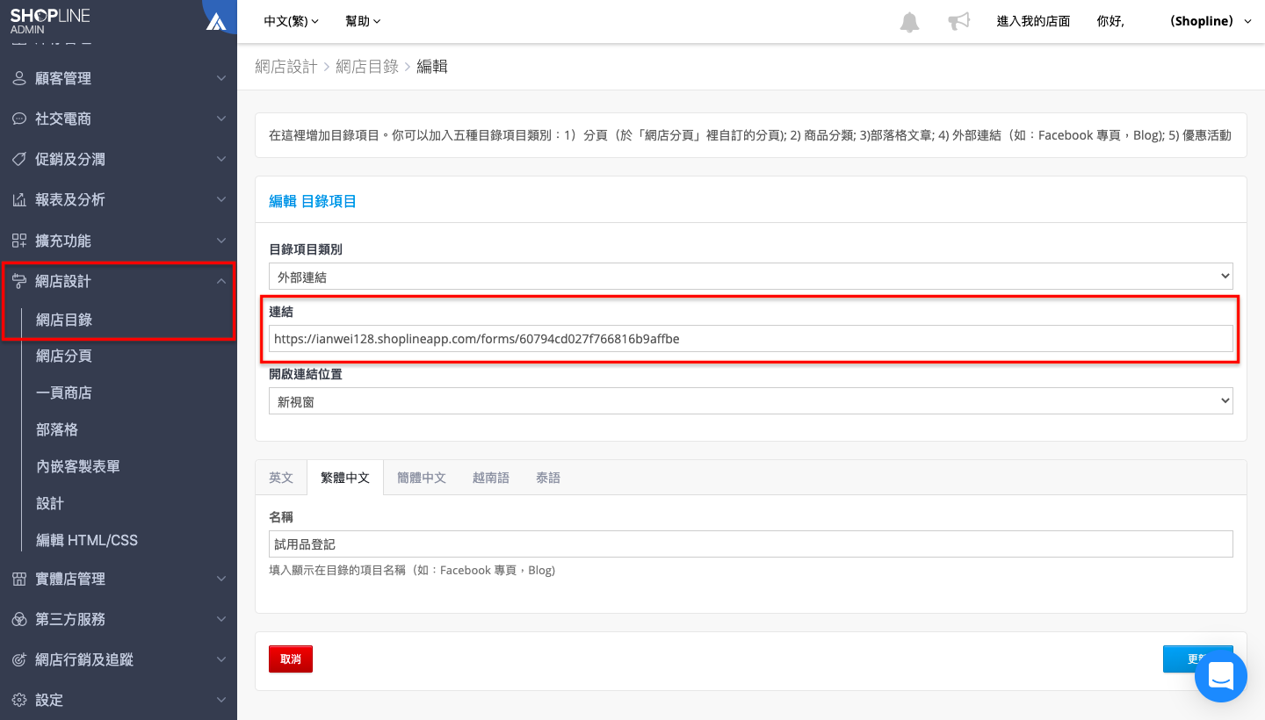The height and width of the screenshot is (720, 1265).
Task: Click the 網店設計 paint roller icon
Action: [x=18, y=281]
